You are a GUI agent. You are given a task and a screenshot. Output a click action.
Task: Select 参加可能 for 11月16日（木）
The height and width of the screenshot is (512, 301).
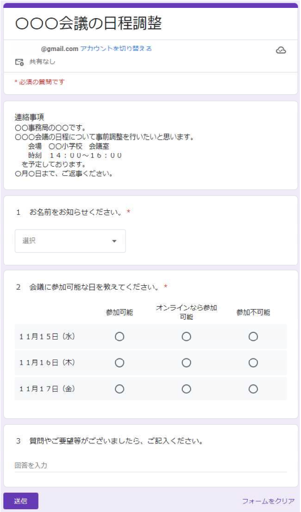(x=119, y=363)
